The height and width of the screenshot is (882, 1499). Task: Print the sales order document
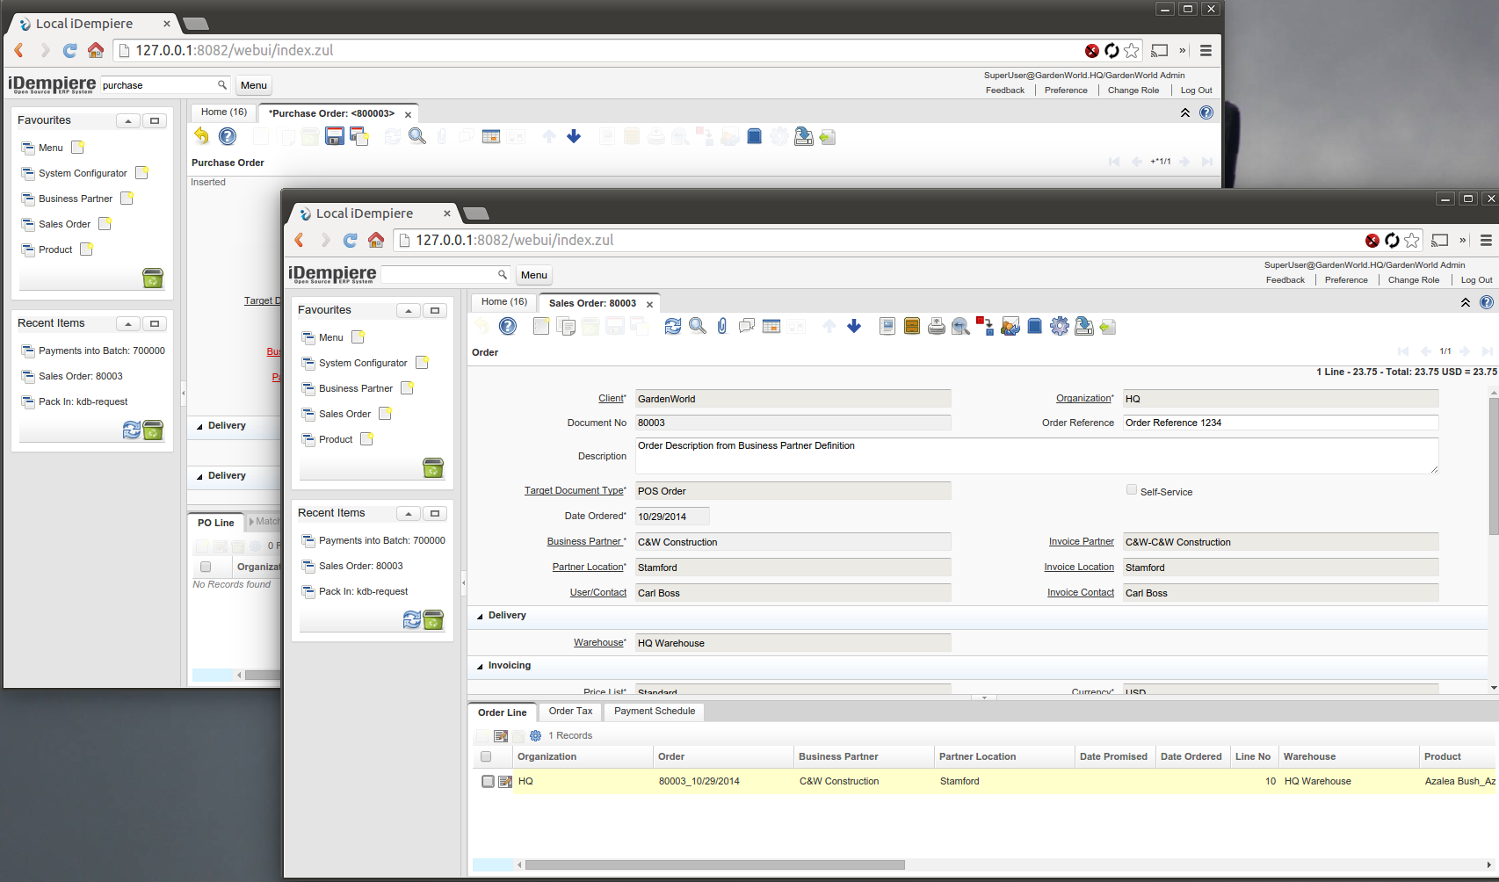[x=936, y=326]
